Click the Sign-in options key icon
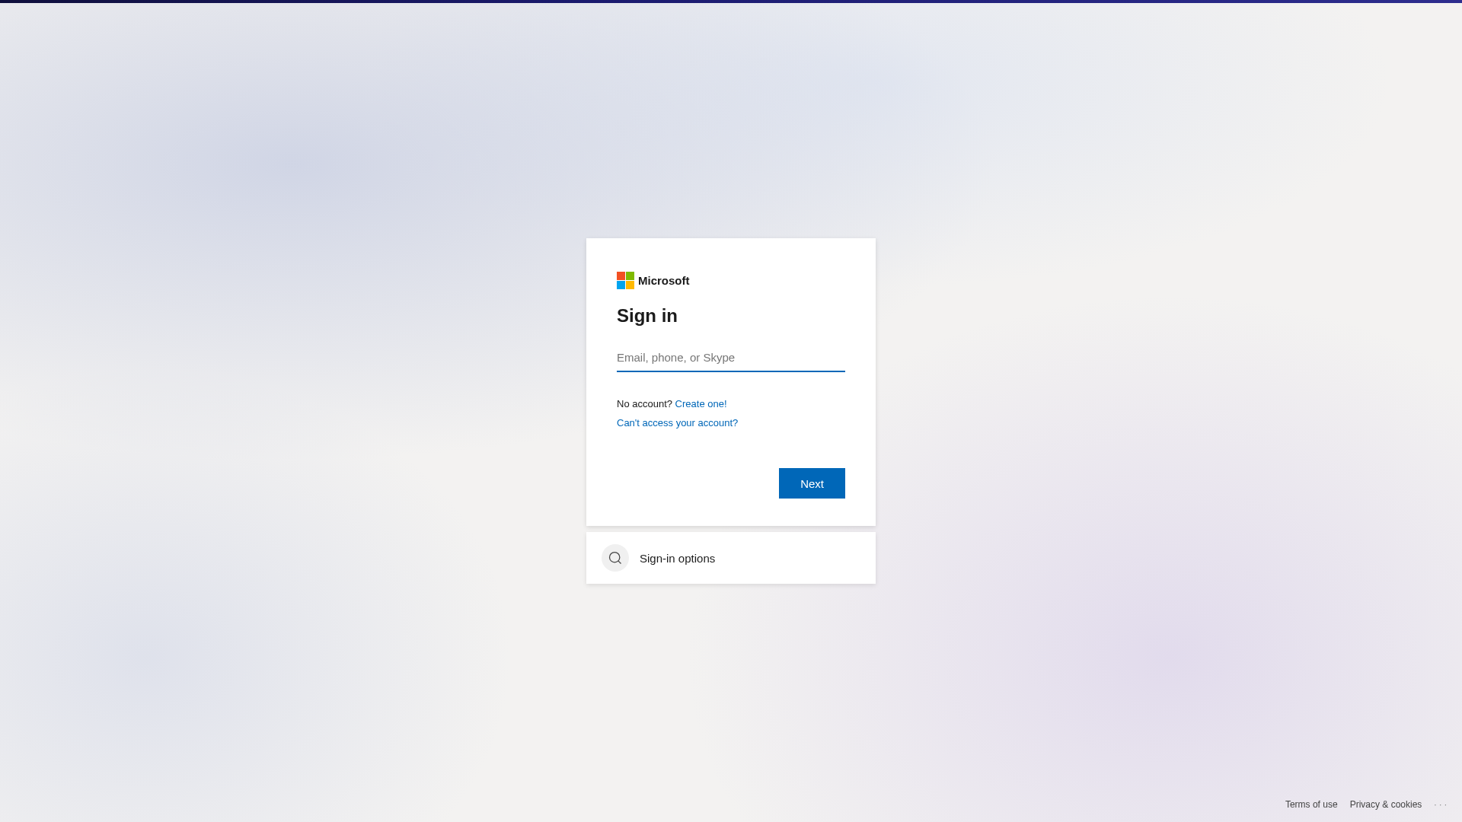Viewport: 1462px width, 822px height. (615, 558)
